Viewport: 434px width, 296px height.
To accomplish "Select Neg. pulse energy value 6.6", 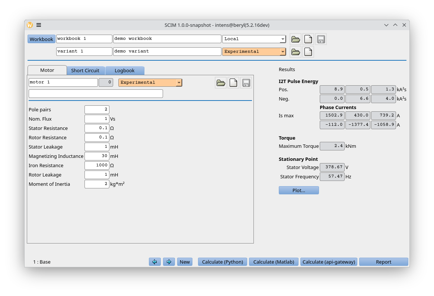I will coord(358,99).
